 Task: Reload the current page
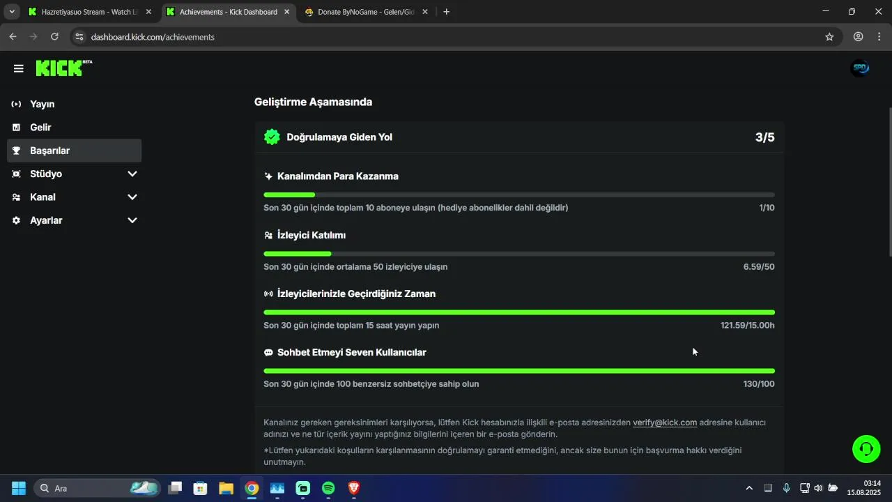(x=55, y=37)
